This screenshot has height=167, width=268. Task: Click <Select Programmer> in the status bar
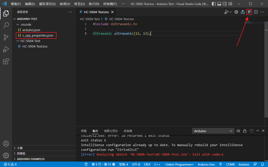click(179, 165)
